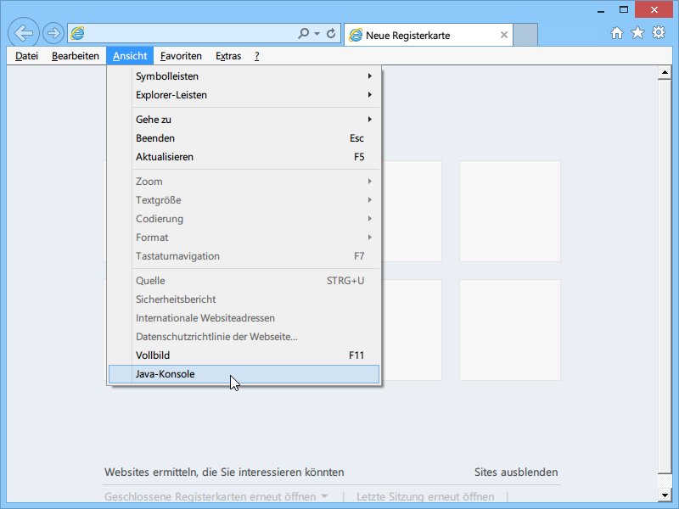Close the open Ansicht menu
Image resolution: width=679 pixels, height=509 pixels.
point(130,56)
